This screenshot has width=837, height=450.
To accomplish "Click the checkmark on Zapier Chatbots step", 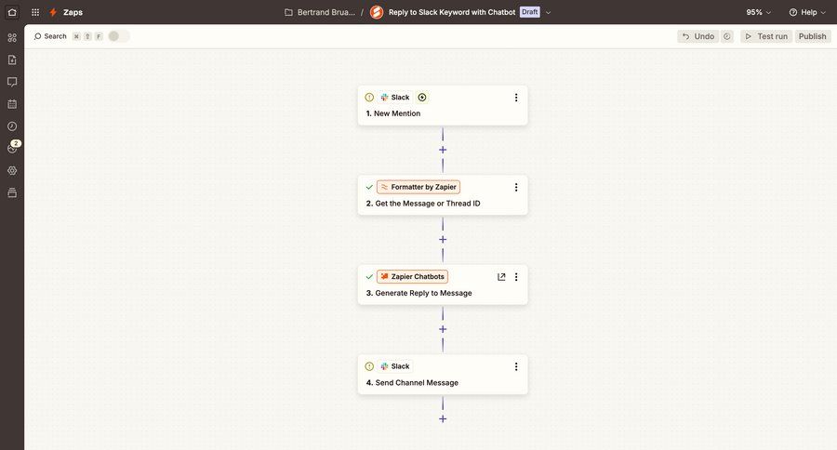I will tap(369, 276).
